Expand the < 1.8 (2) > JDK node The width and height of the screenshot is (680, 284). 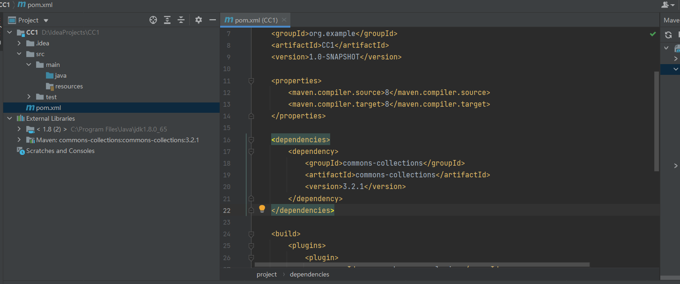[19, 129]
